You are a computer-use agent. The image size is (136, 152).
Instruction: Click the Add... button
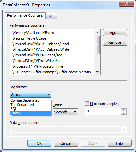pyautogui.click(x=115, y=33)
